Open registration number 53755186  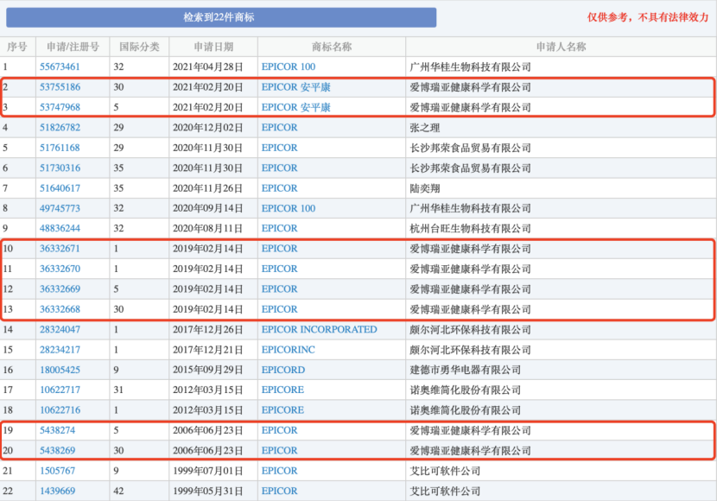pos(60,87)
